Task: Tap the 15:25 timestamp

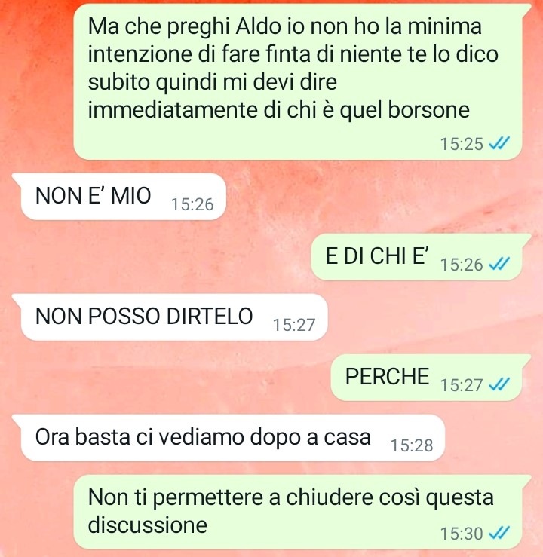Action: [462, 144]
